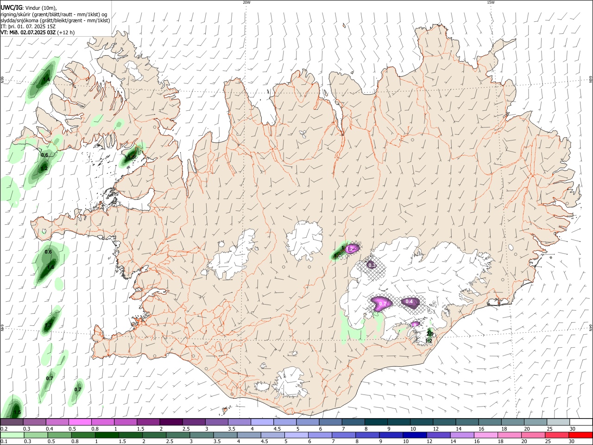Viewport: 593px width, 445px height.
Task: Click the bright pink 0.5 snow-scale swatch
Action: pyautogui.click(x=80, y=422)
